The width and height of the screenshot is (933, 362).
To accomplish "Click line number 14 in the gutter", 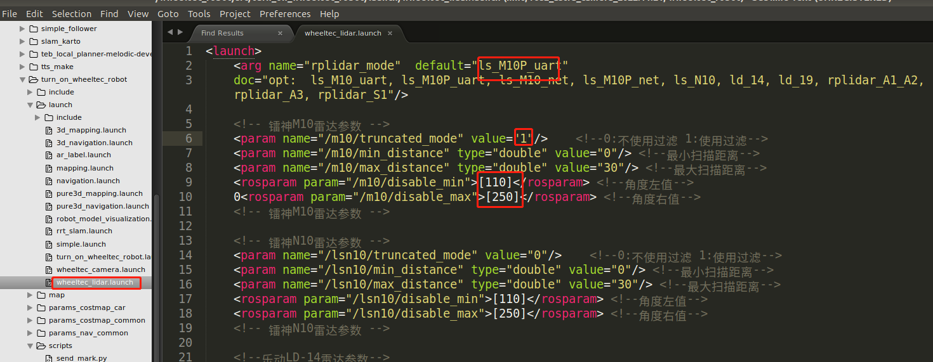I will point(185,255).
